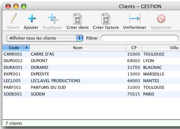The height and width of the screenshot is (129, 180).
Task: Sort by the CP column header
Action: click(134, 48)
